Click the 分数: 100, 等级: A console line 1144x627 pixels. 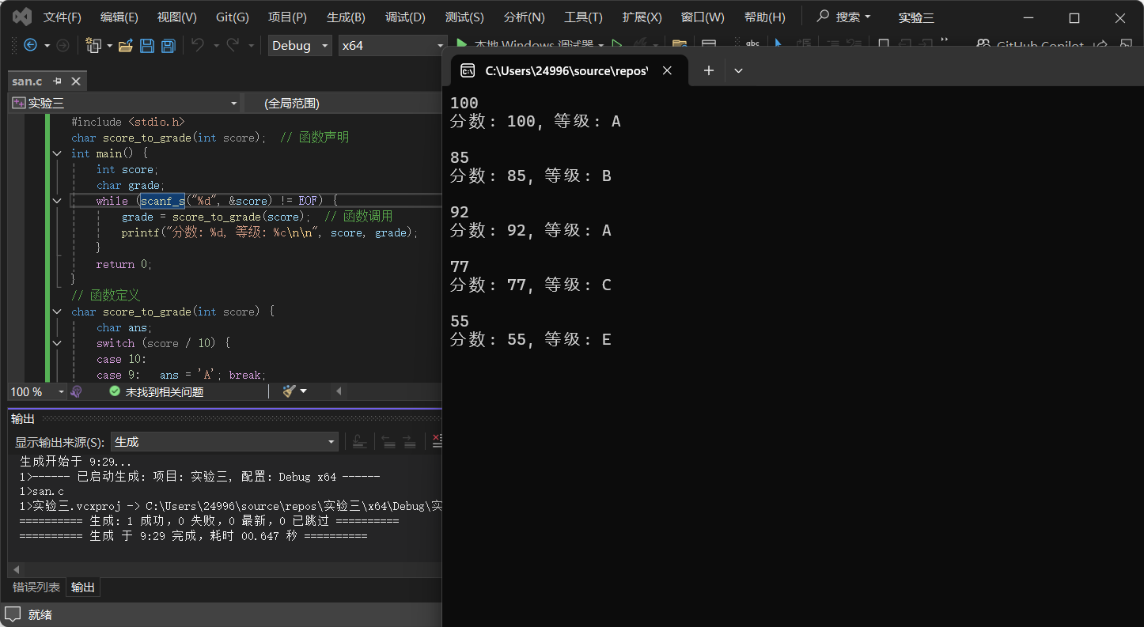(x=536, y=122)
